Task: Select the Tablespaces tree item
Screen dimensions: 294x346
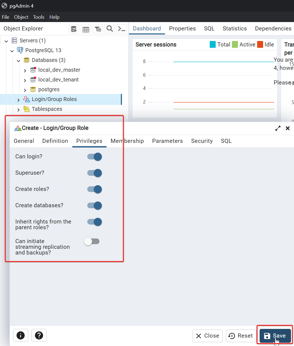Action: click(47, 109)
